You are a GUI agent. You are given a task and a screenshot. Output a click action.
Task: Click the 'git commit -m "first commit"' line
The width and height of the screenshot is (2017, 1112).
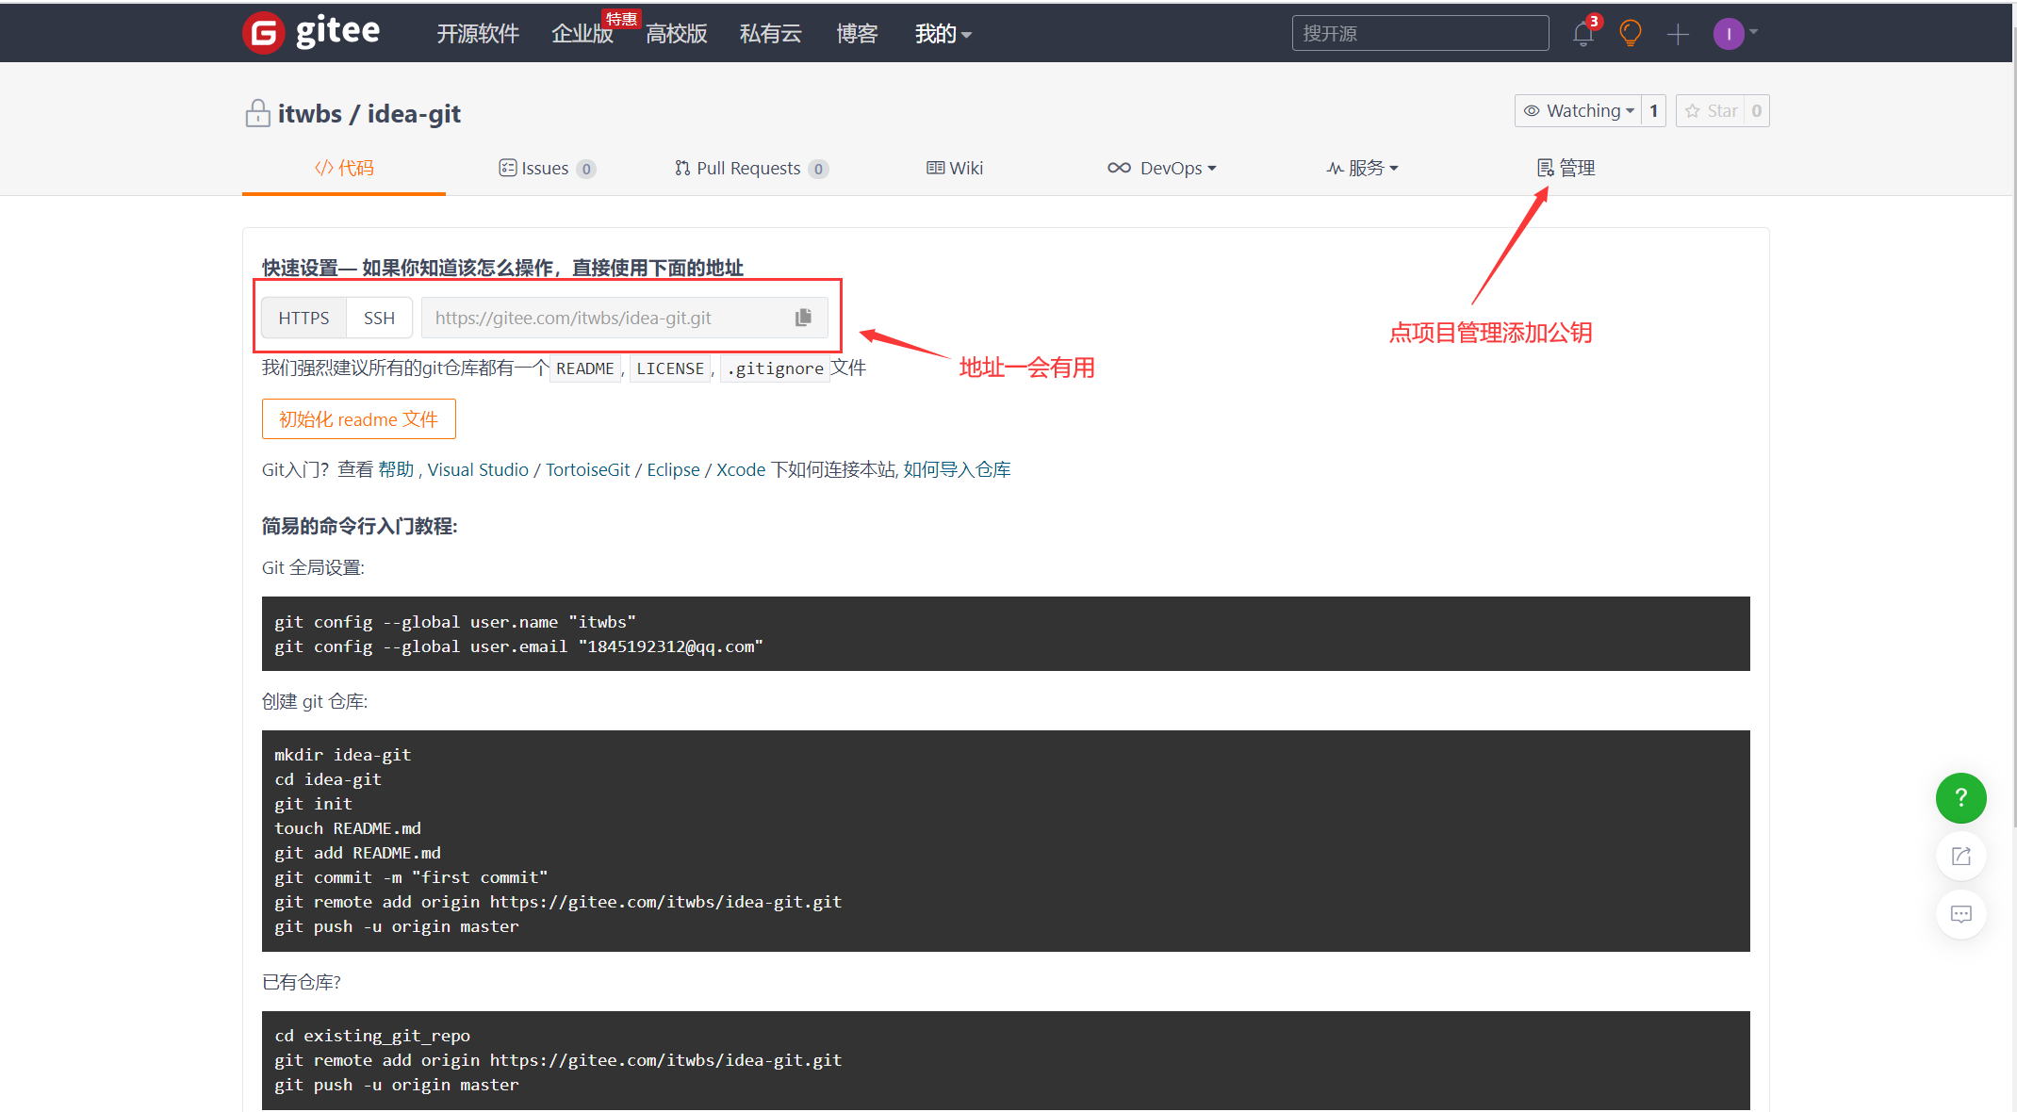[x=411, y=877]
